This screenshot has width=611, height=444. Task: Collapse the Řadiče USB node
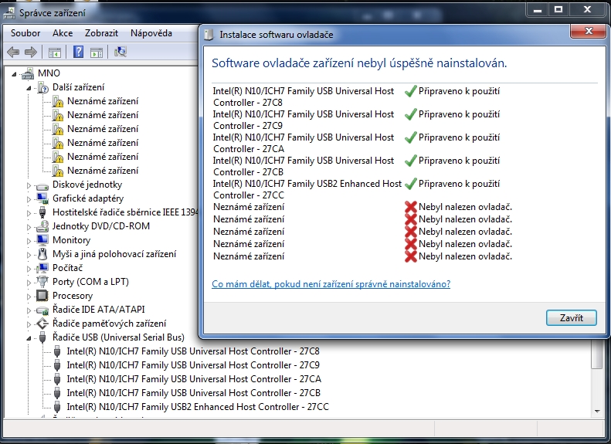[x=29, y=338]
